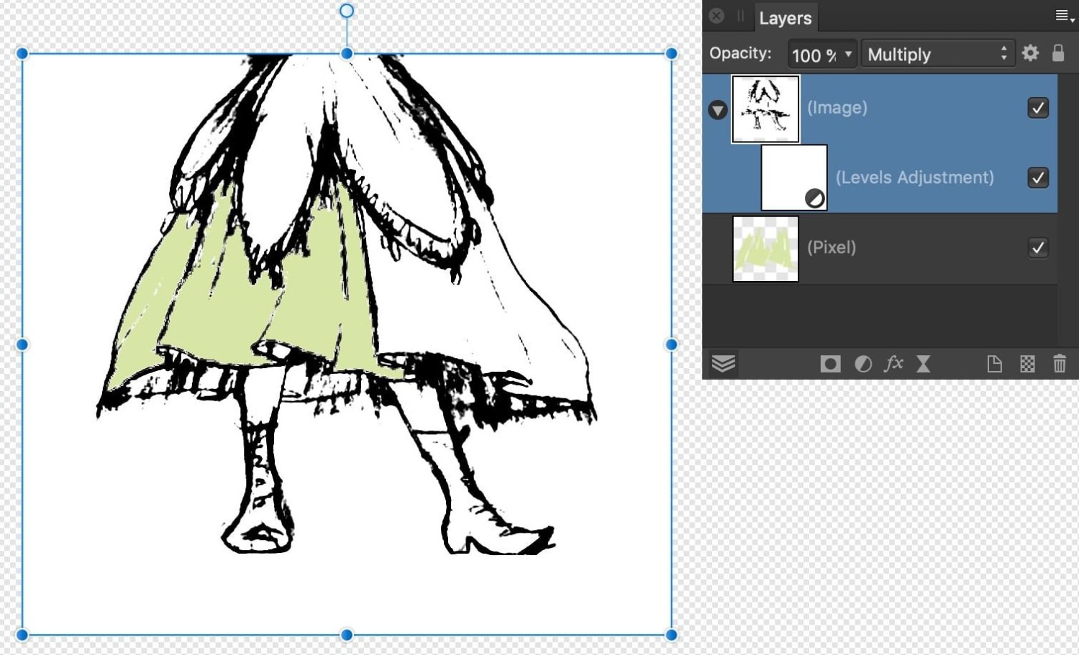1079x655 pixels.
Task: Add a new layer with page icon
Action: point(994,364)
